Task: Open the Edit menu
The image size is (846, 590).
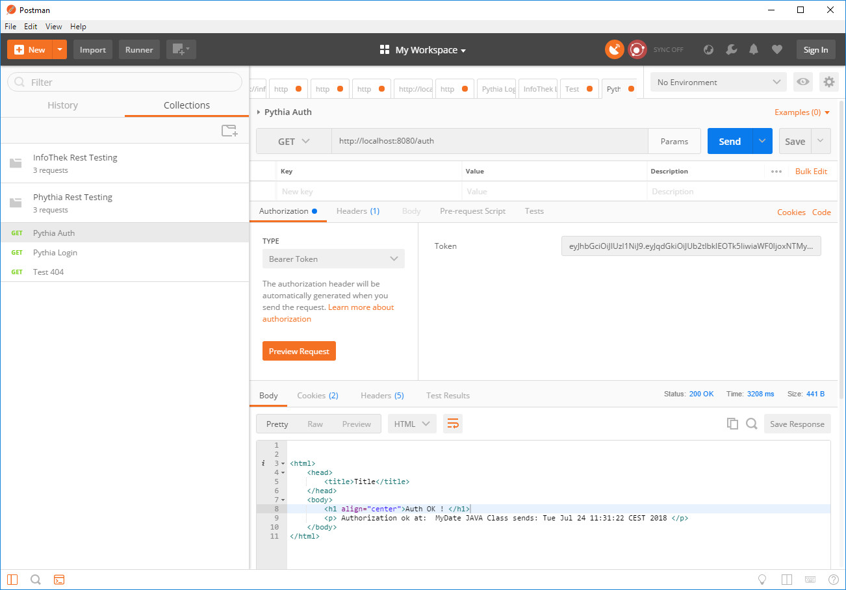Action: tap(31, 27)
